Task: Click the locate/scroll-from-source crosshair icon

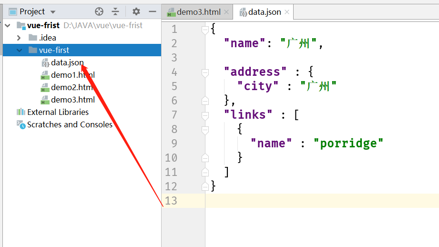Action: 99,11
